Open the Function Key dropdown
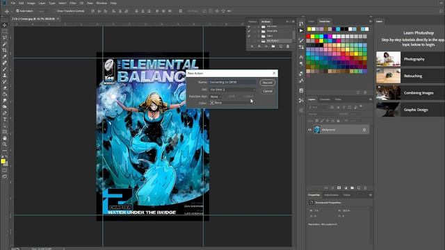Screen dimensions: 445x250 [x=215, y=97]
